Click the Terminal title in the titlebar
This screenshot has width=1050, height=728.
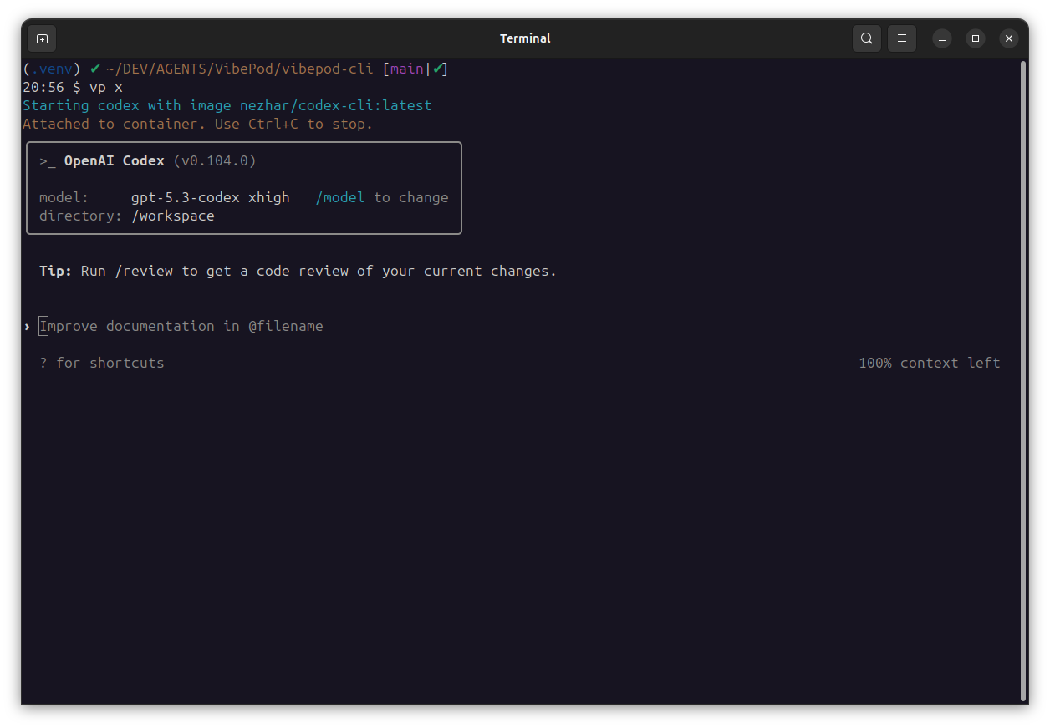coord(525,38)
